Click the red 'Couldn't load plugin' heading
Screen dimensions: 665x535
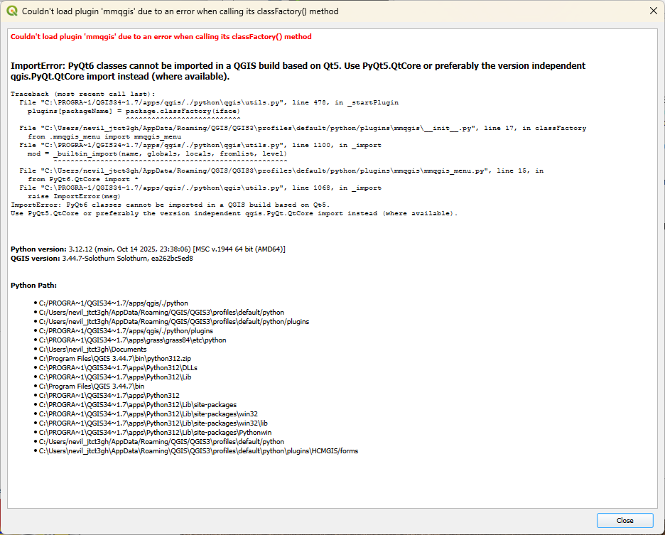coord(161,37)
